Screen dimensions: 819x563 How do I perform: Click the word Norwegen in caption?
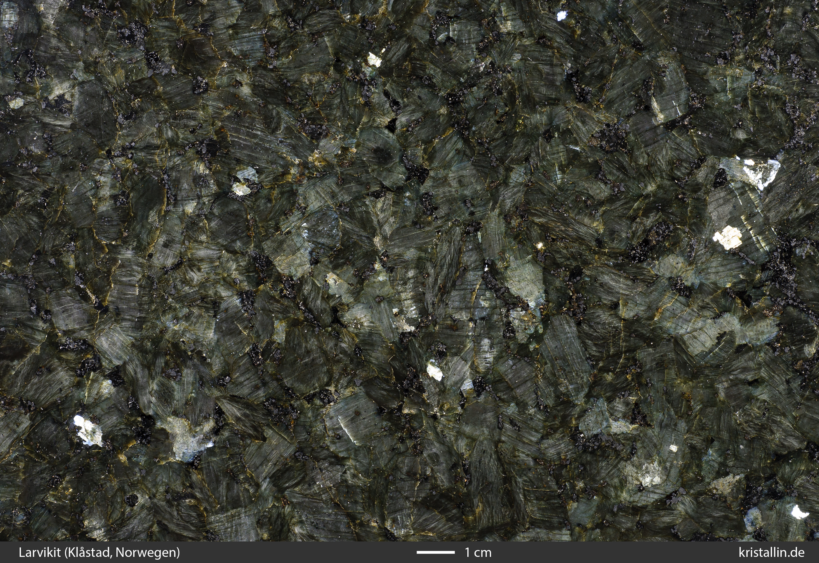point(147,552)
